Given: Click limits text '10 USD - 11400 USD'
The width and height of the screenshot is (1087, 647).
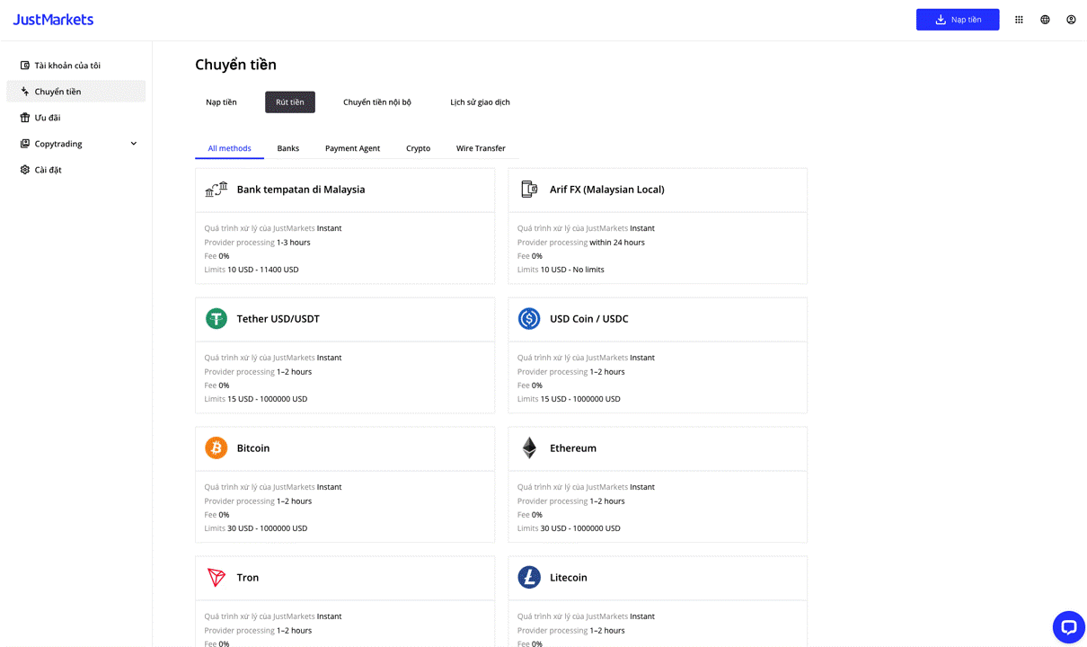Looking at the screenshot, I should (263, 270).
